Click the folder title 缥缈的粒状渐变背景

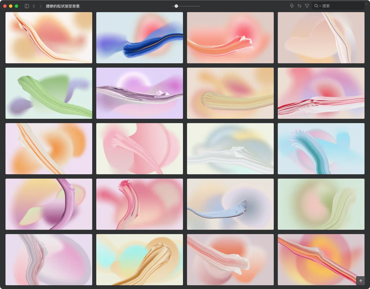pos(63,6)
